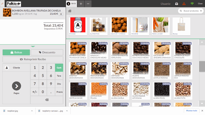This screenshot has width=205, height=115.
Task: Add Shiitakee Deshidratada product
Action: pyautogui.click(x=120, y=71)
